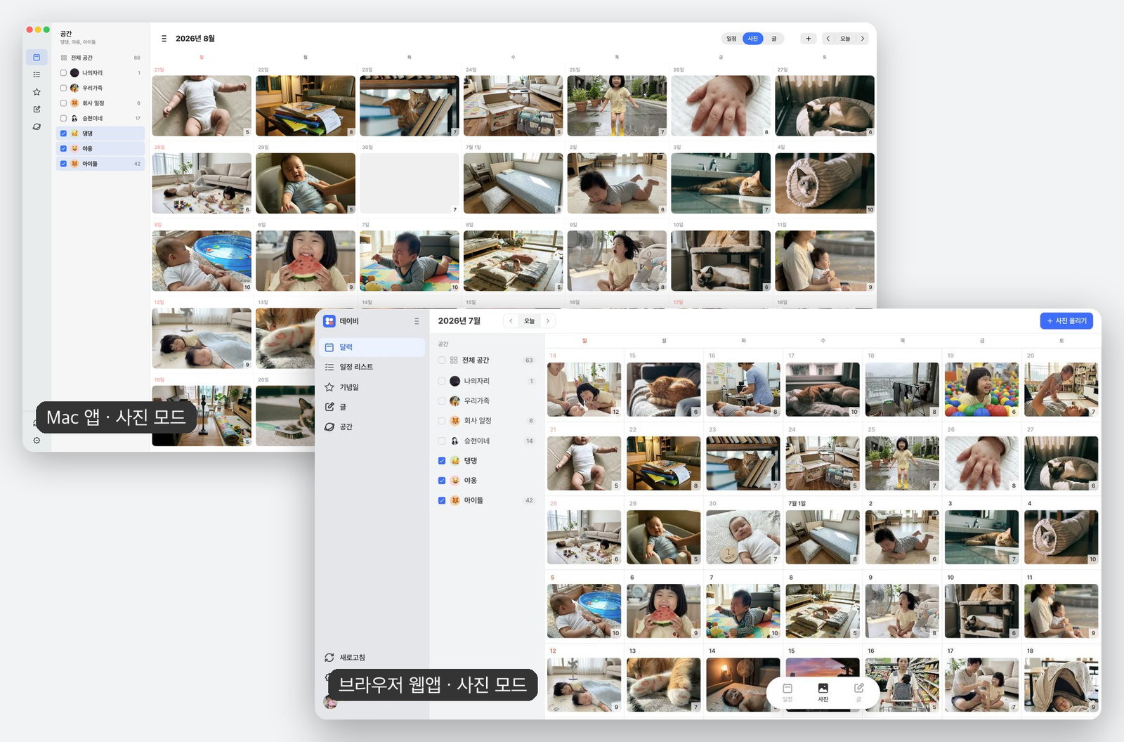Open anniversaries star icon in Mac app rail
Image resolution: width=1124 pixels, height=742 pixels.
(x=37, y=92)
